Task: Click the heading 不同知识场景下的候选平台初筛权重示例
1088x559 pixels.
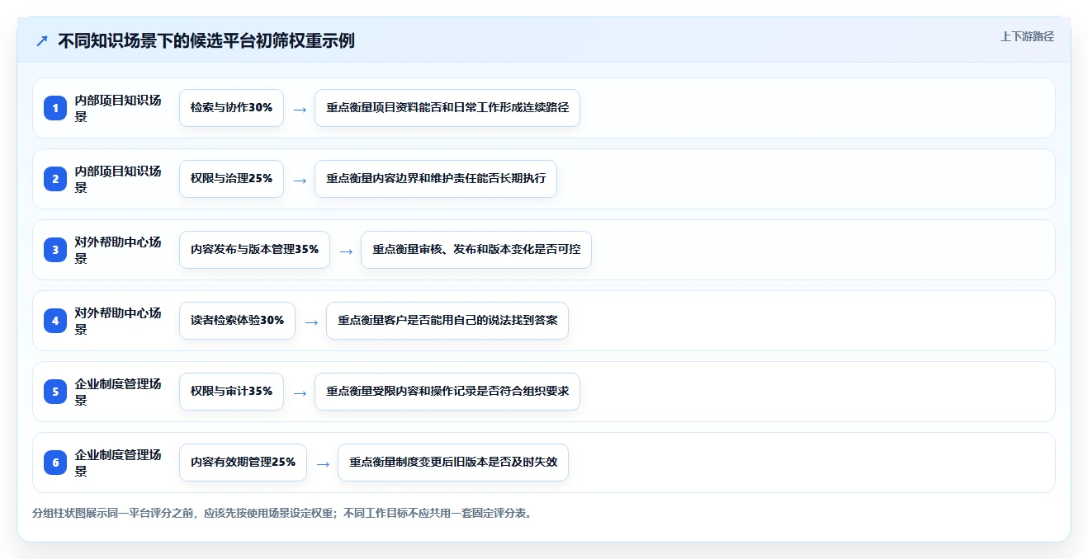Action: point(206,40)
